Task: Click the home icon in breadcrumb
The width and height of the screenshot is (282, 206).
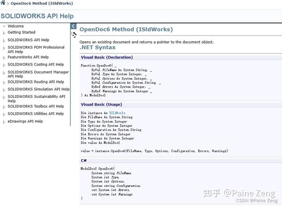Action: coord(3,3)
